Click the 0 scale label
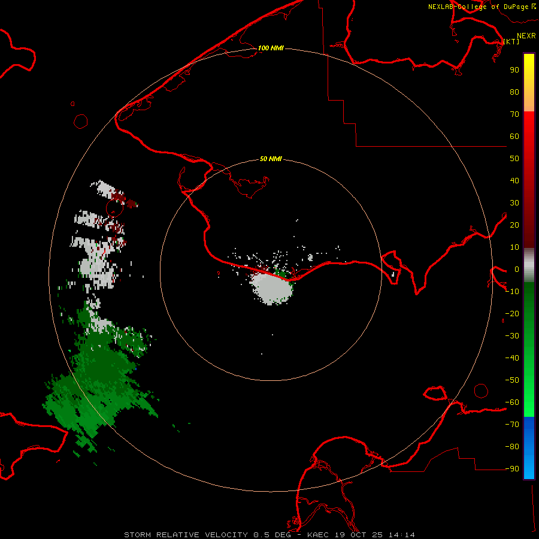The image size is (539, 539). 516,269
